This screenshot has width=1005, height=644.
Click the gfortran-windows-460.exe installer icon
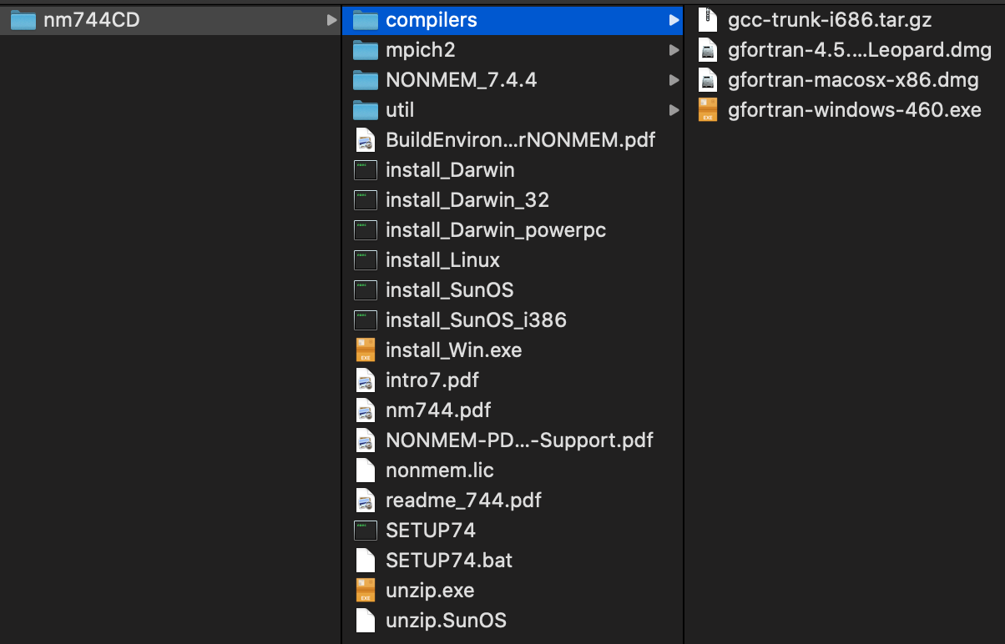click(707, 109)
